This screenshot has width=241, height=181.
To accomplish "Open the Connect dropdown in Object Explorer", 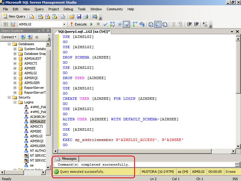I will 9,37.
